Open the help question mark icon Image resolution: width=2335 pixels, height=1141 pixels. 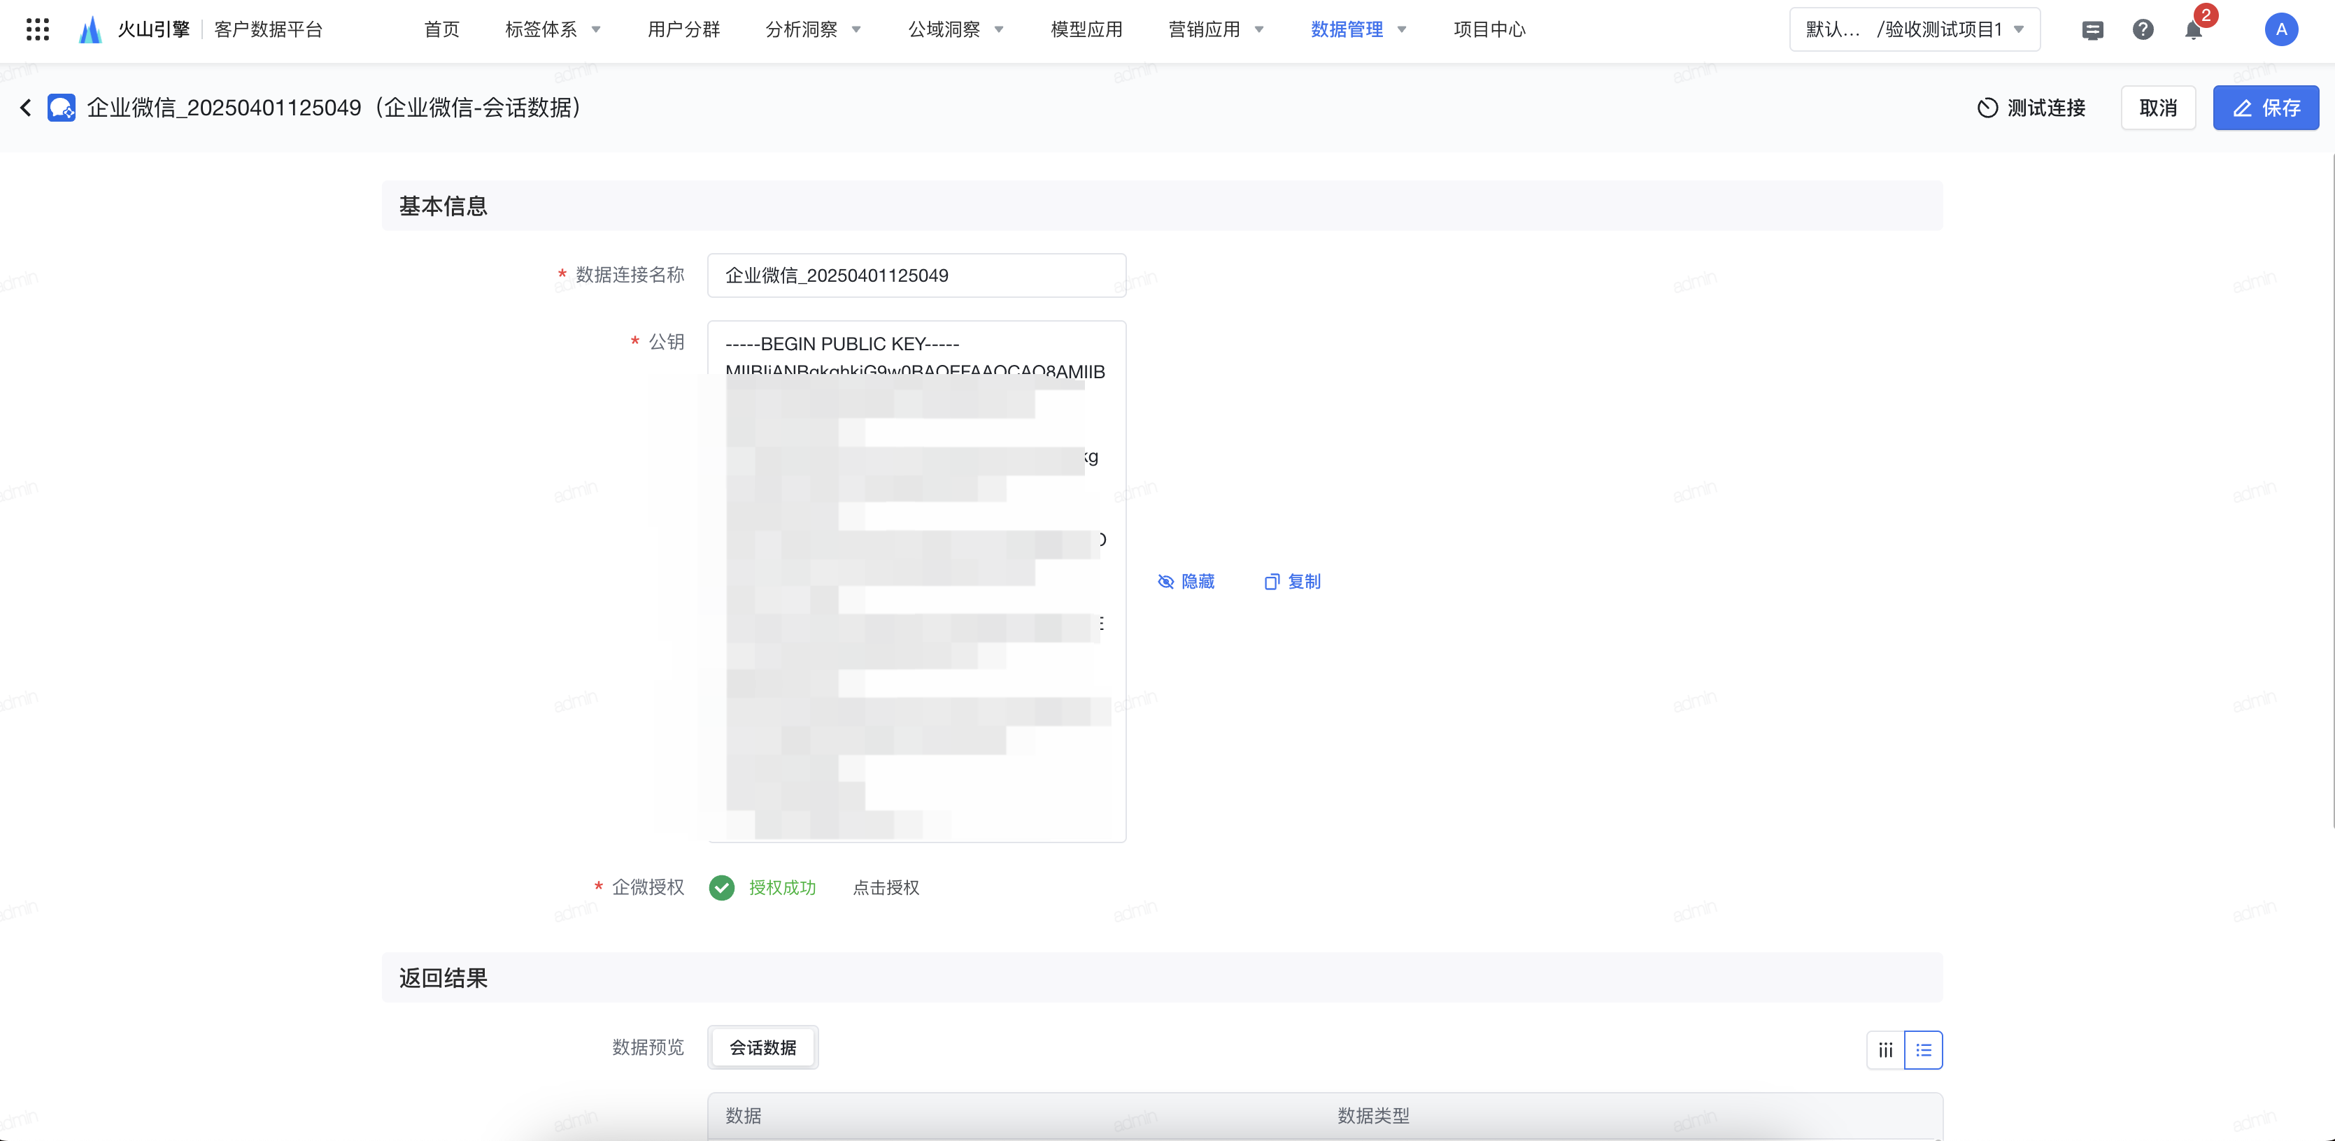[x=2143, y=30]
